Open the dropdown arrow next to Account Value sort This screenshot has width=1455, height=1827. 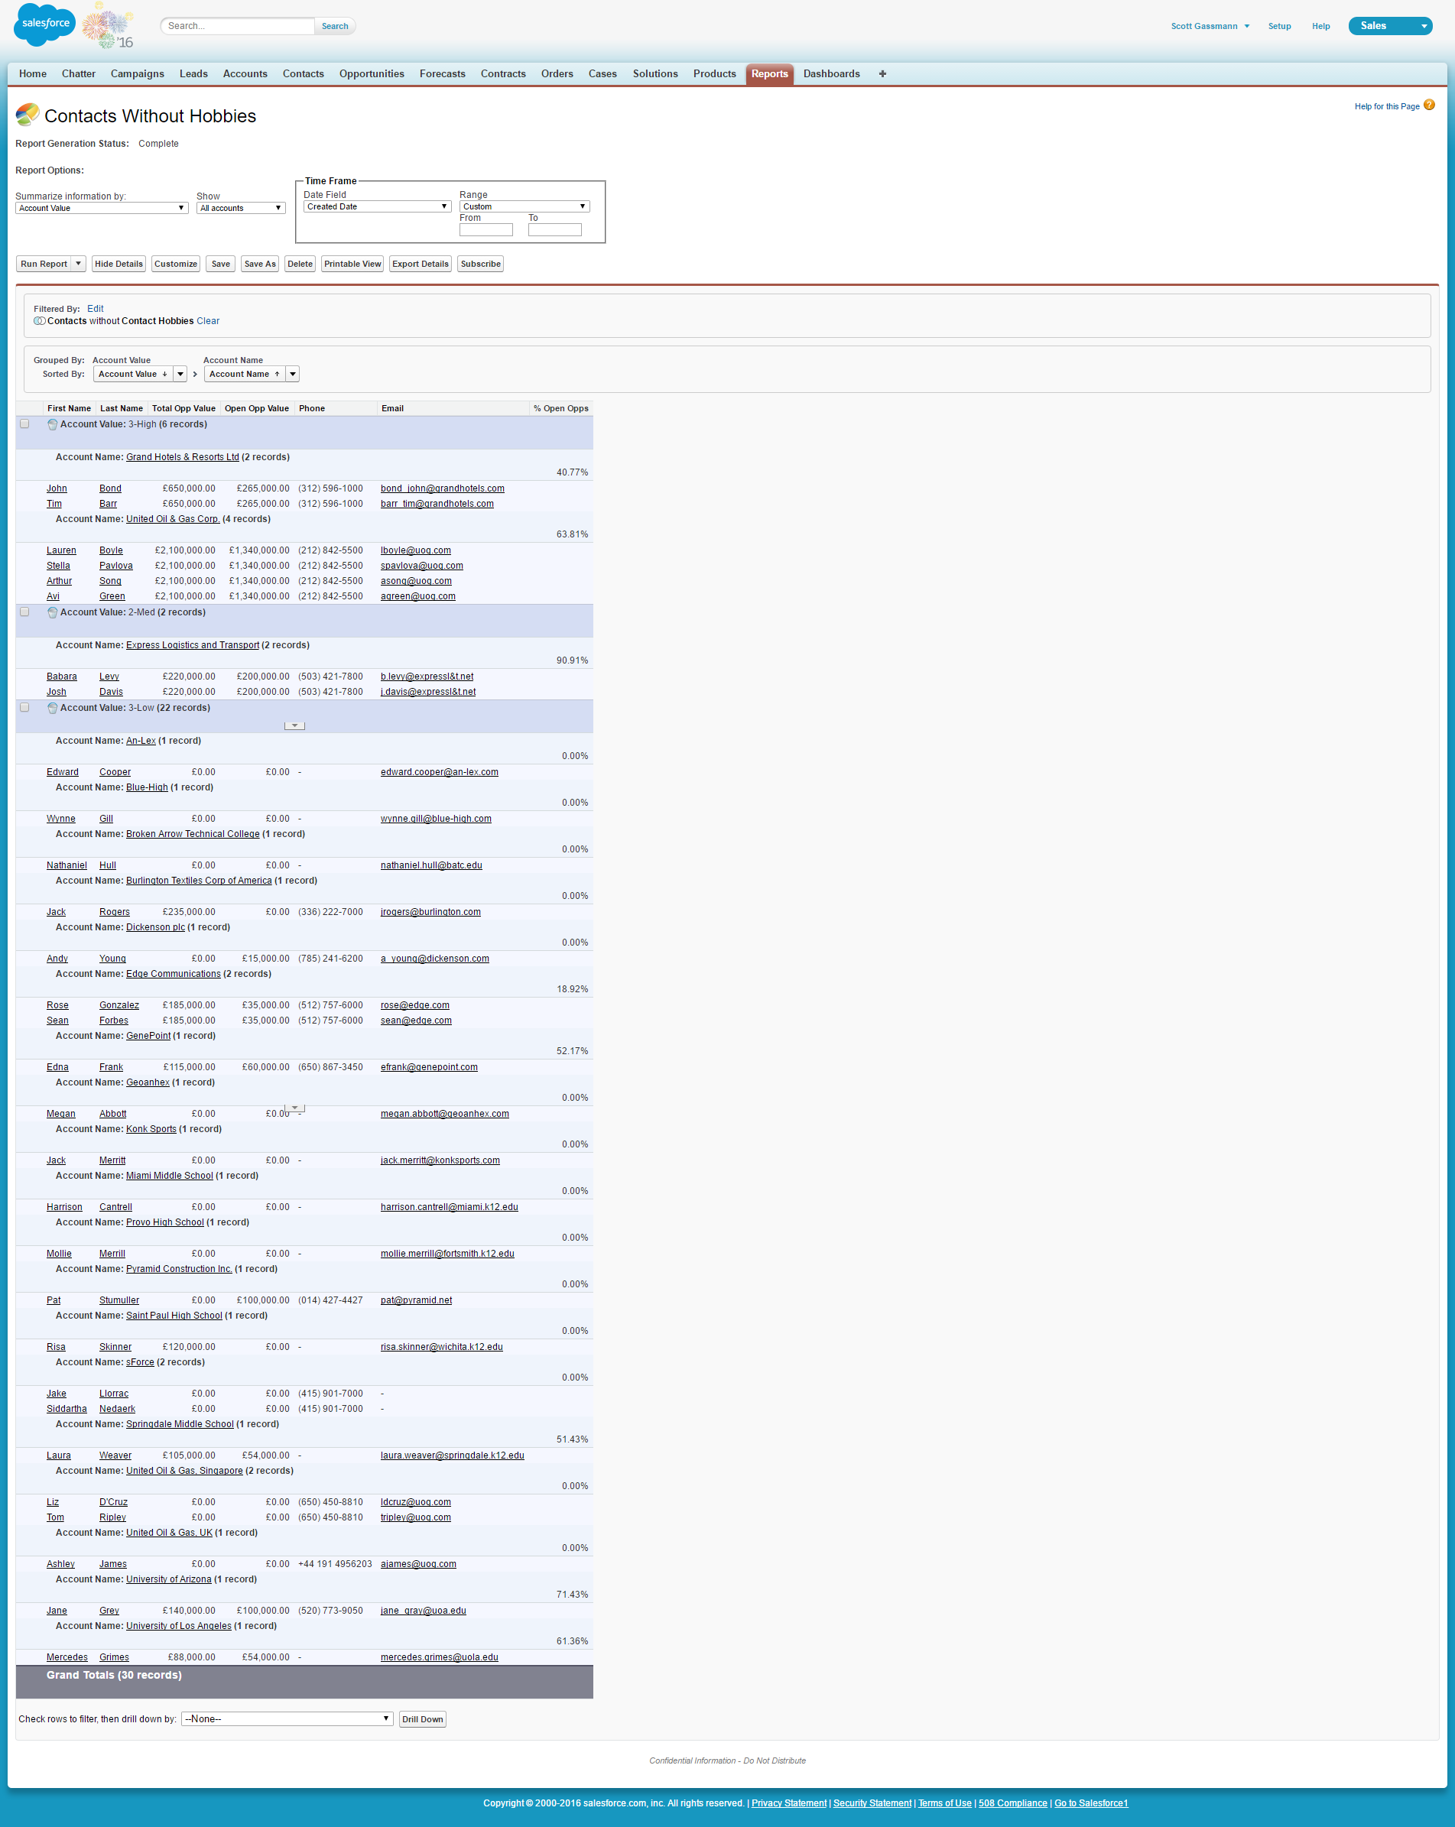[180, 374]
